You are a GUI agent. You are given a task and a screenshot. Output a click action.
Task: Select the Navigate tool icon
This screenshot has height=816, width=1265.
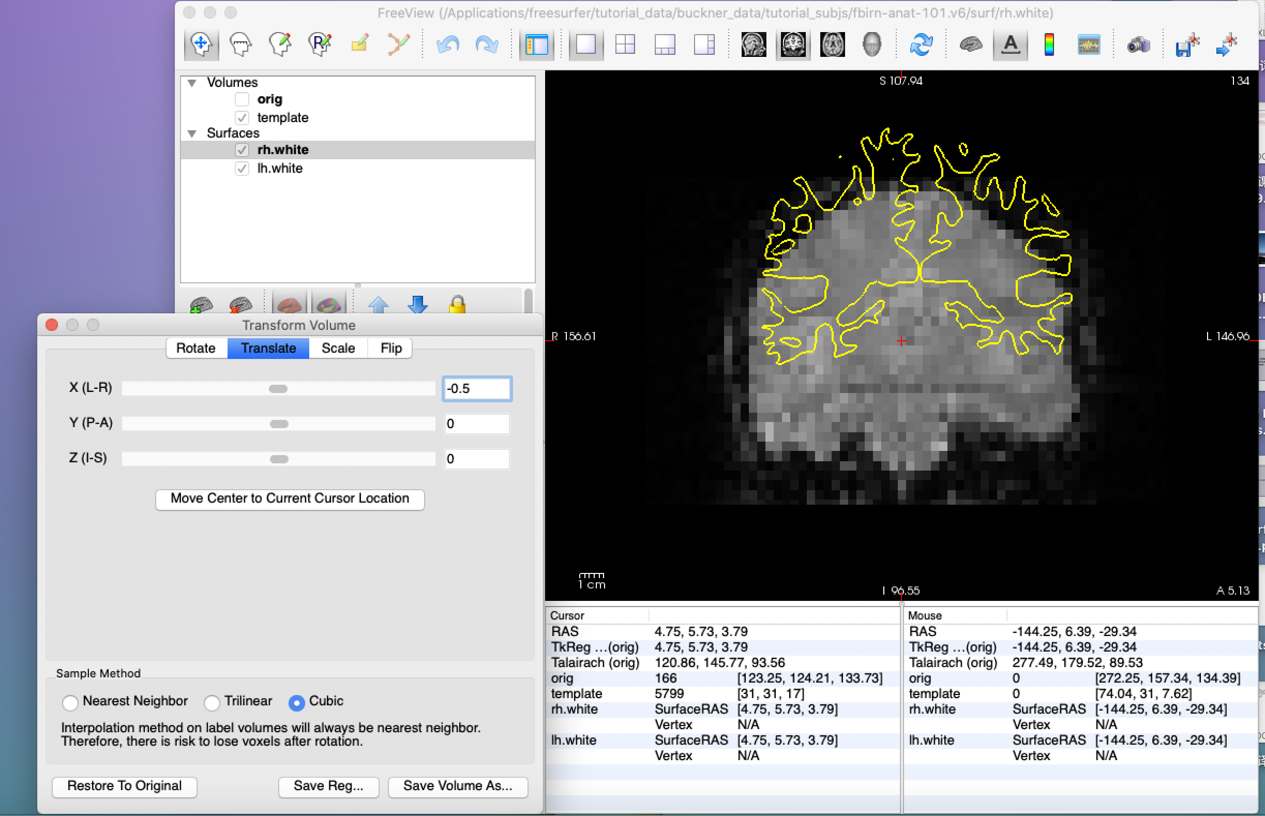pyautogui.click(x=201, y=44)
